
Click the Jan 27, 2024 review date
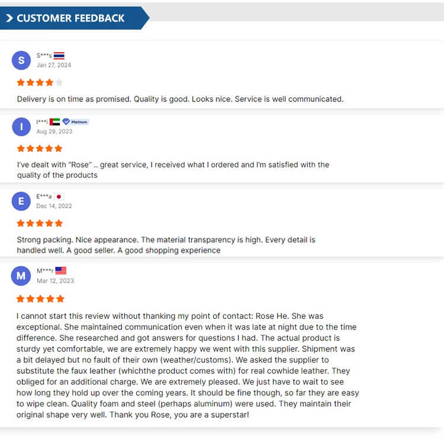54,65
